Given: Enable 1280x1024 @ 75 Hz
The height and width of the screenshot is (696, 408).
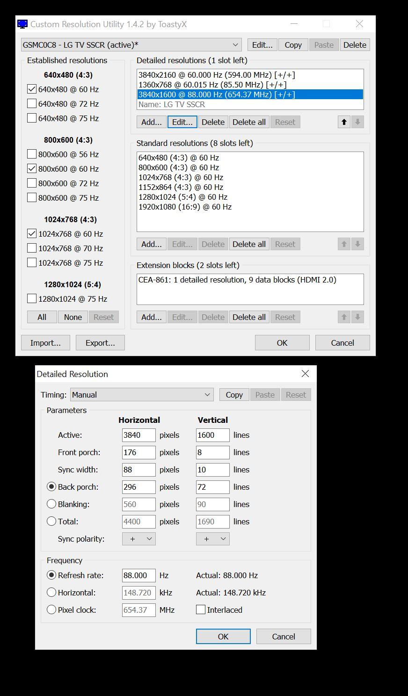Looking at the screenshot, I should [x=32, y=299].
